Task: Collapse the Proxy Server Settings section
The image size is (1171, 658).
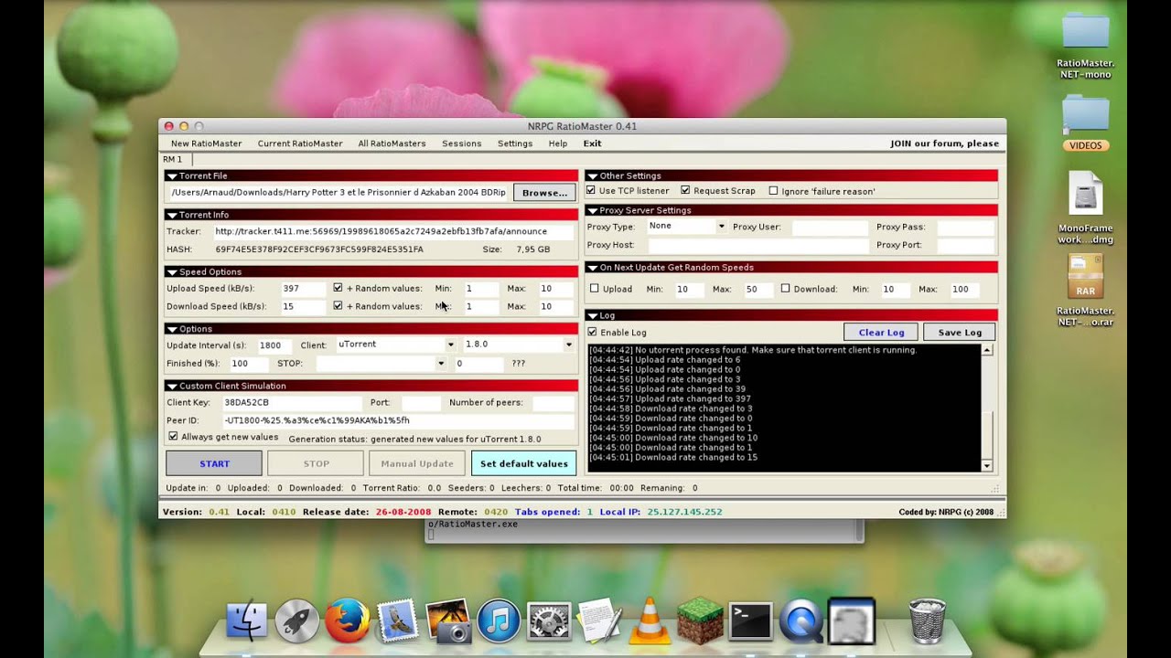Action: pos(592,210)
